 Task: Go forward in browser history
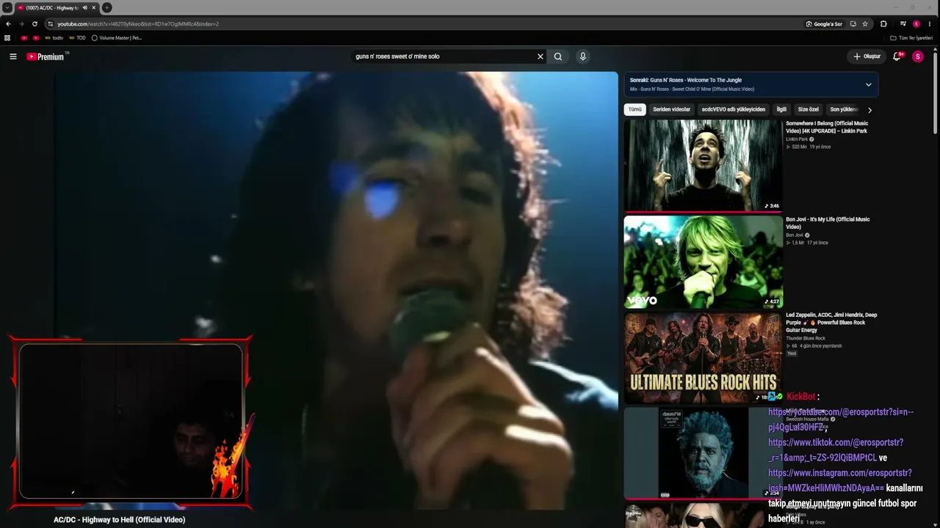point(21,23)
